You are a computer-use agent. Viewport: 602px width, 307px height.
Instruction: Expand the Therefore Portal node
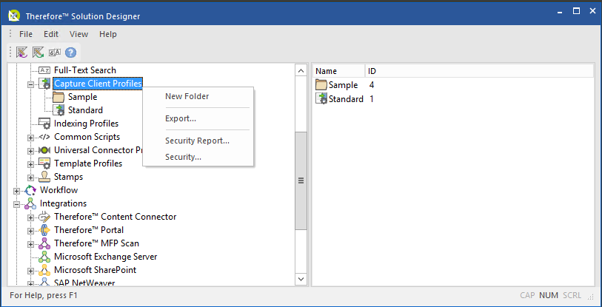(x=30, y=231)
